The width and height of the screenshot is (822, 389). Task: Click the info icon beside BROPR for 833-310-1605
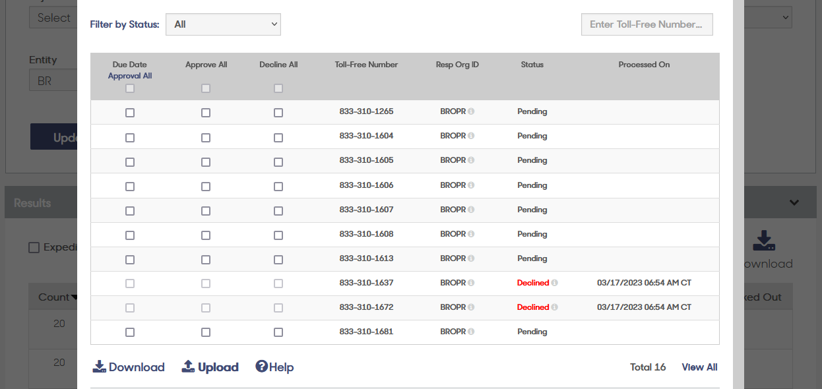(x=472, y=160)
